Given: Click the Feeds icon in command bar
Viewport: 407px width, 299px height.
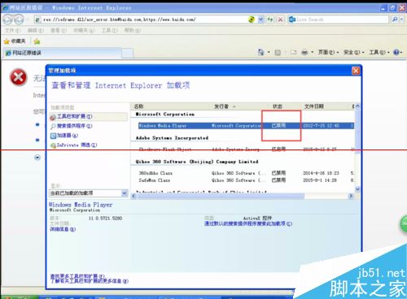Looking at the screenshot, I should (278, 52).
